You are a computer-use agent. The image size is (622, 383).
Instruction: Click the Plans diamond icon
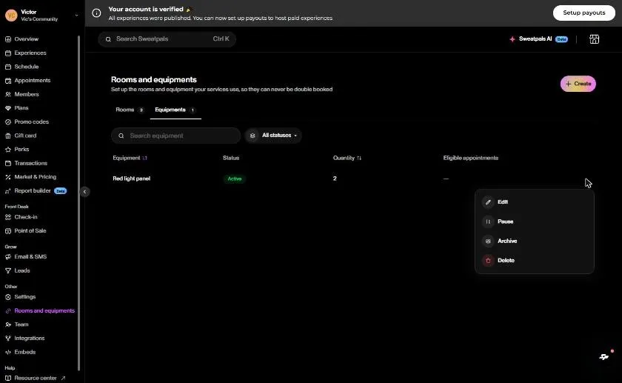8,108
